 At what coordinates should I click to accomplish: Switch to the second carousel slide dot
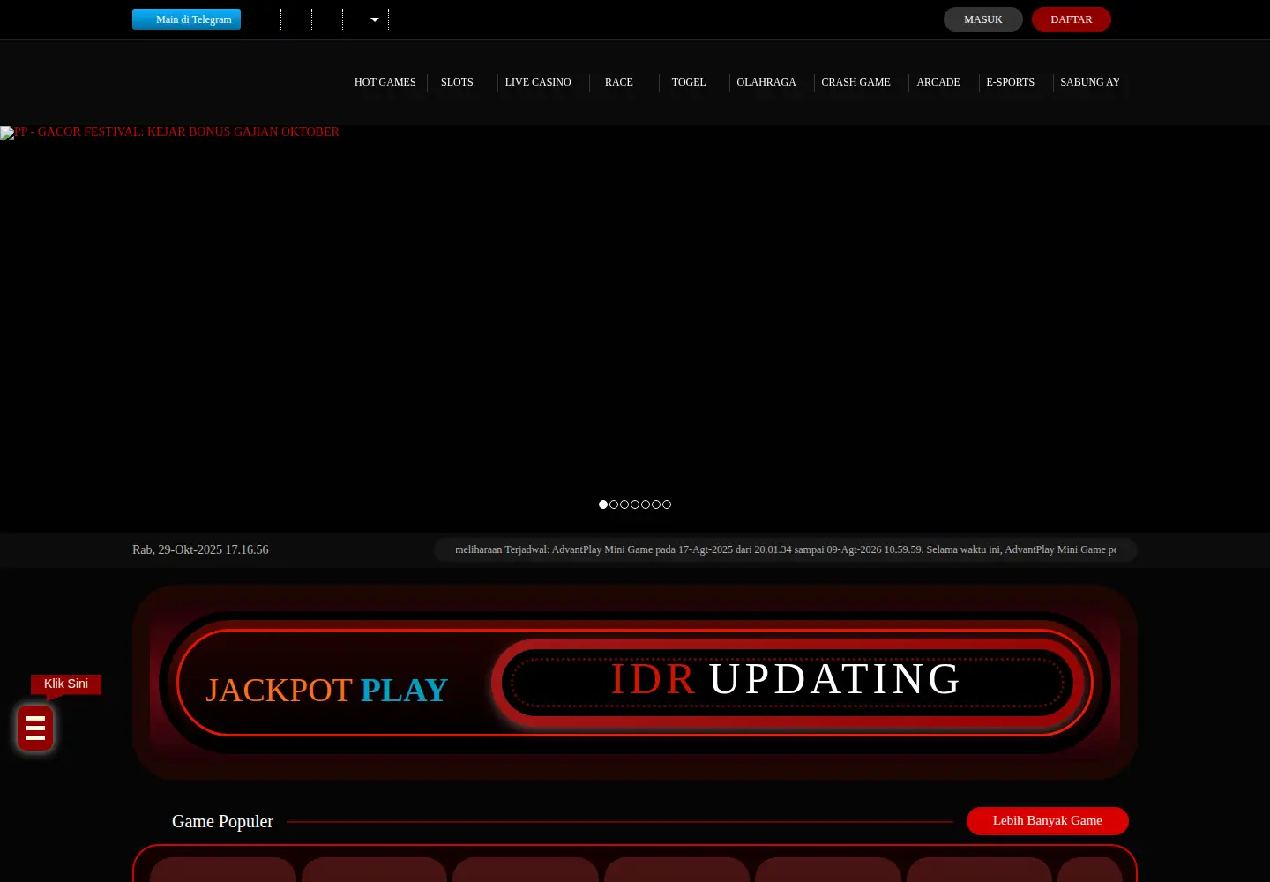pyautogui.click(x=614, y=505)
